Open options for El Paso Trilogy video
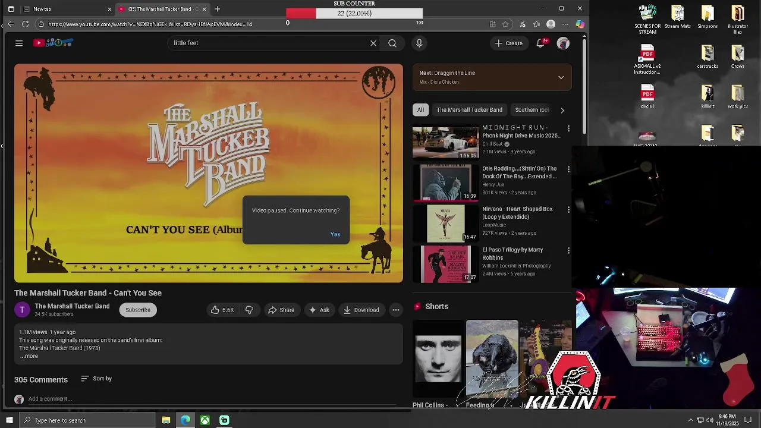The height and width of the screenshot is (428, 761). 568,251
